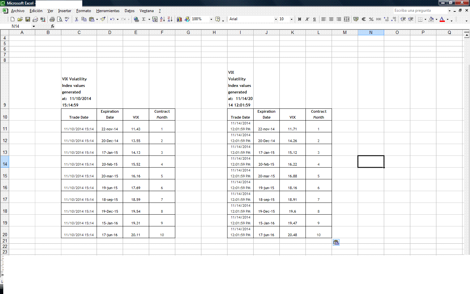Select column N by its header

tap(371, 32)
